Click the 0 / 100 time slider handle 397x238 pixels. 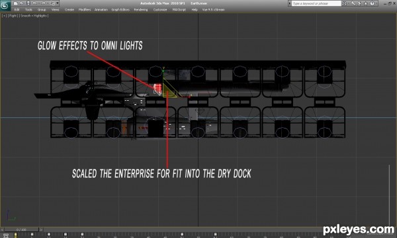(x=22, y=229)
